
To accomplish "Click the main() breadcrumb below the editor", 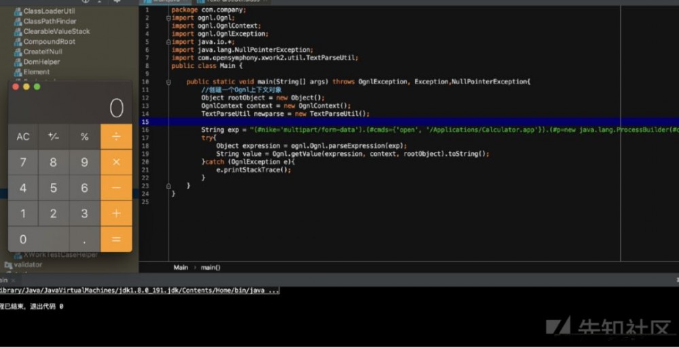I will (x=210, y=268).
